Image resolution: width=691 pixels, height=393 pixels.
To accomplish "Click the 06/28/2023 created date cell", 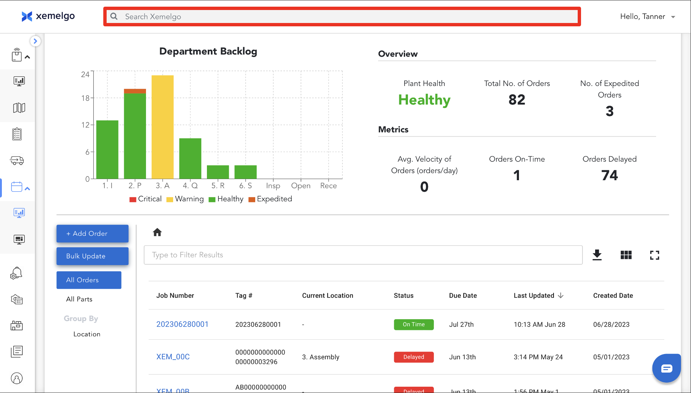I will click(x=611, y=324).
